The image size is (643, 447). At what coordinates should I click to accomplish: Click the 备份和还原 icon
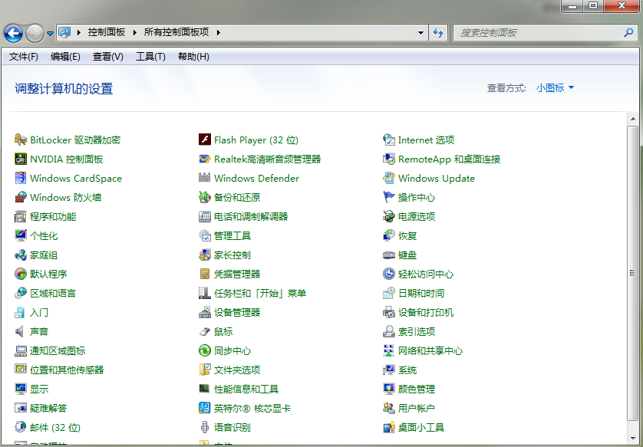(x=205, y=198)
